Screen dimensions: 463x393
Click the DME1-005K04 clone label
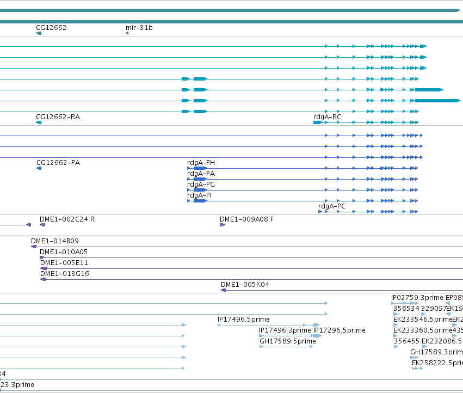pos(245,285)
